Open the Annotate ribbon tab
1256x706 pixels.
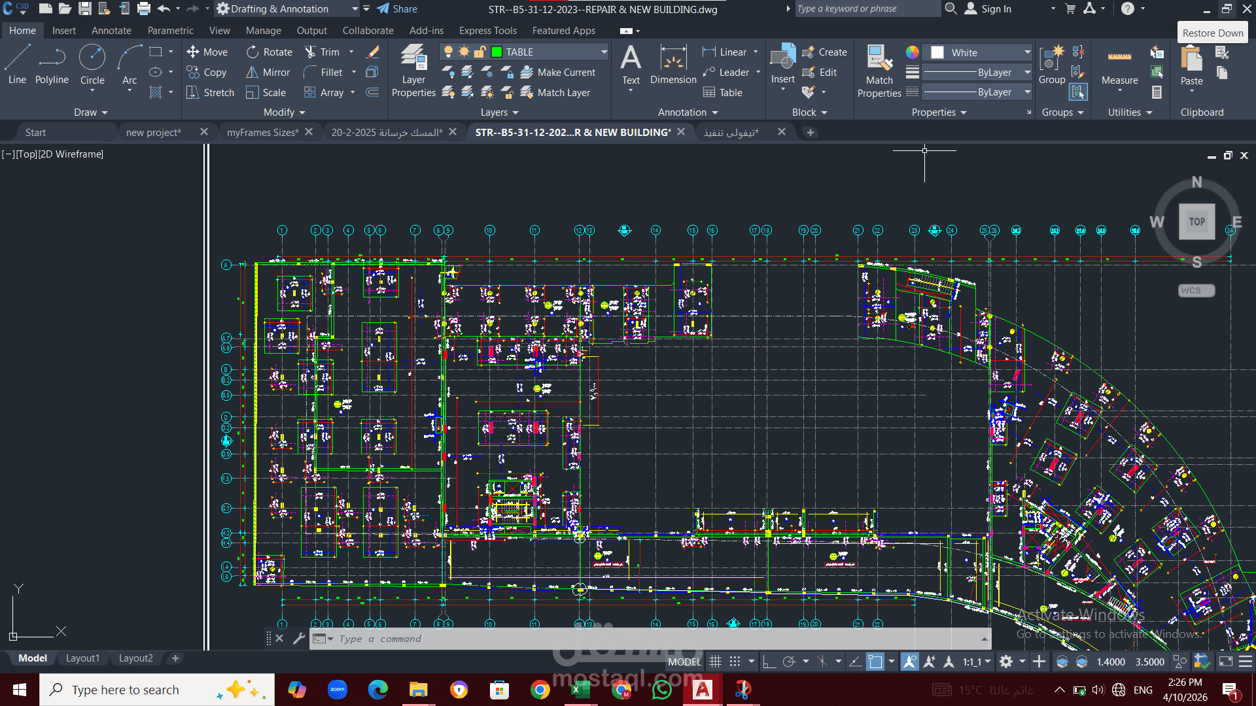111,31
